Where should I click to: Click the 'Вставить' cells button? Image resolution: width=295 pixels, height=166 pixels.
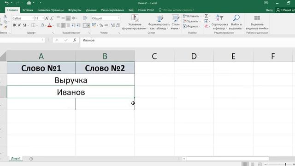click(x=192, y=16)
